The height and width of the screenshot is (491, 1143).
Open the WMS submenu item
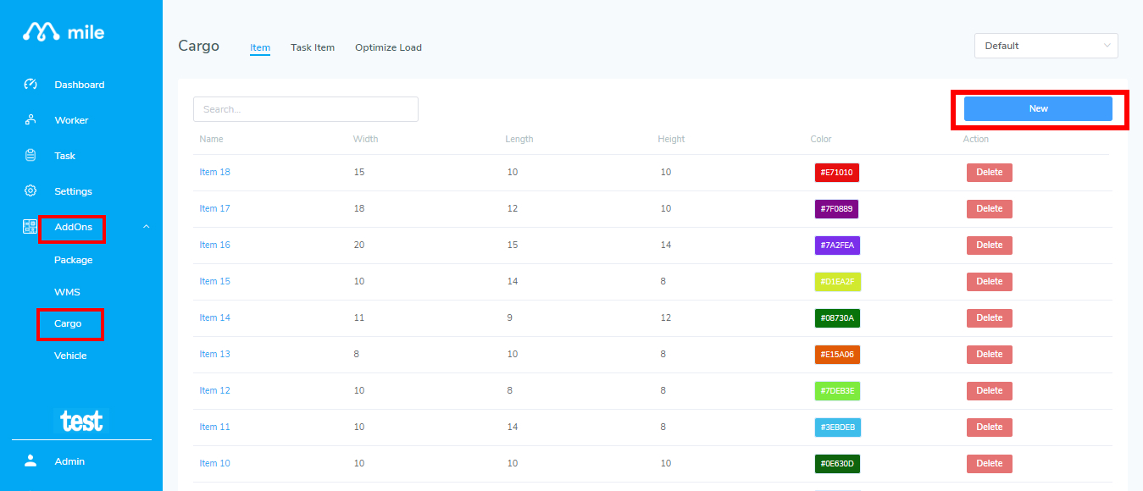[x=67, y=292]
